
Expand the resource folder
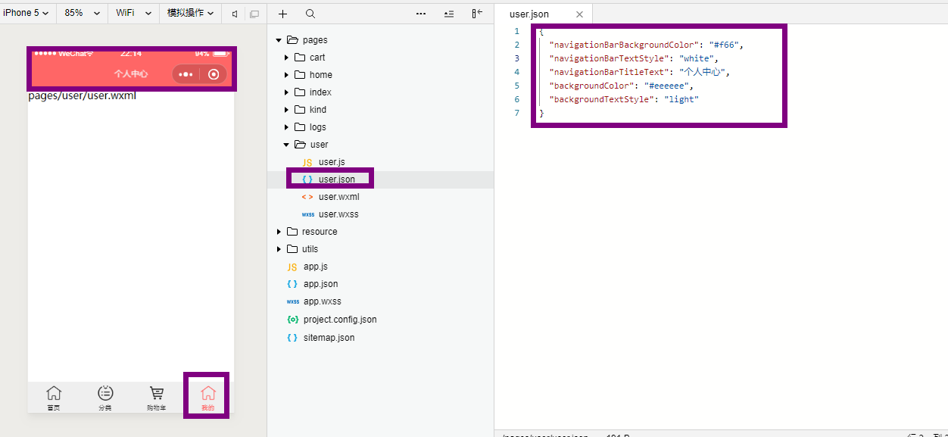pos(279,232)
